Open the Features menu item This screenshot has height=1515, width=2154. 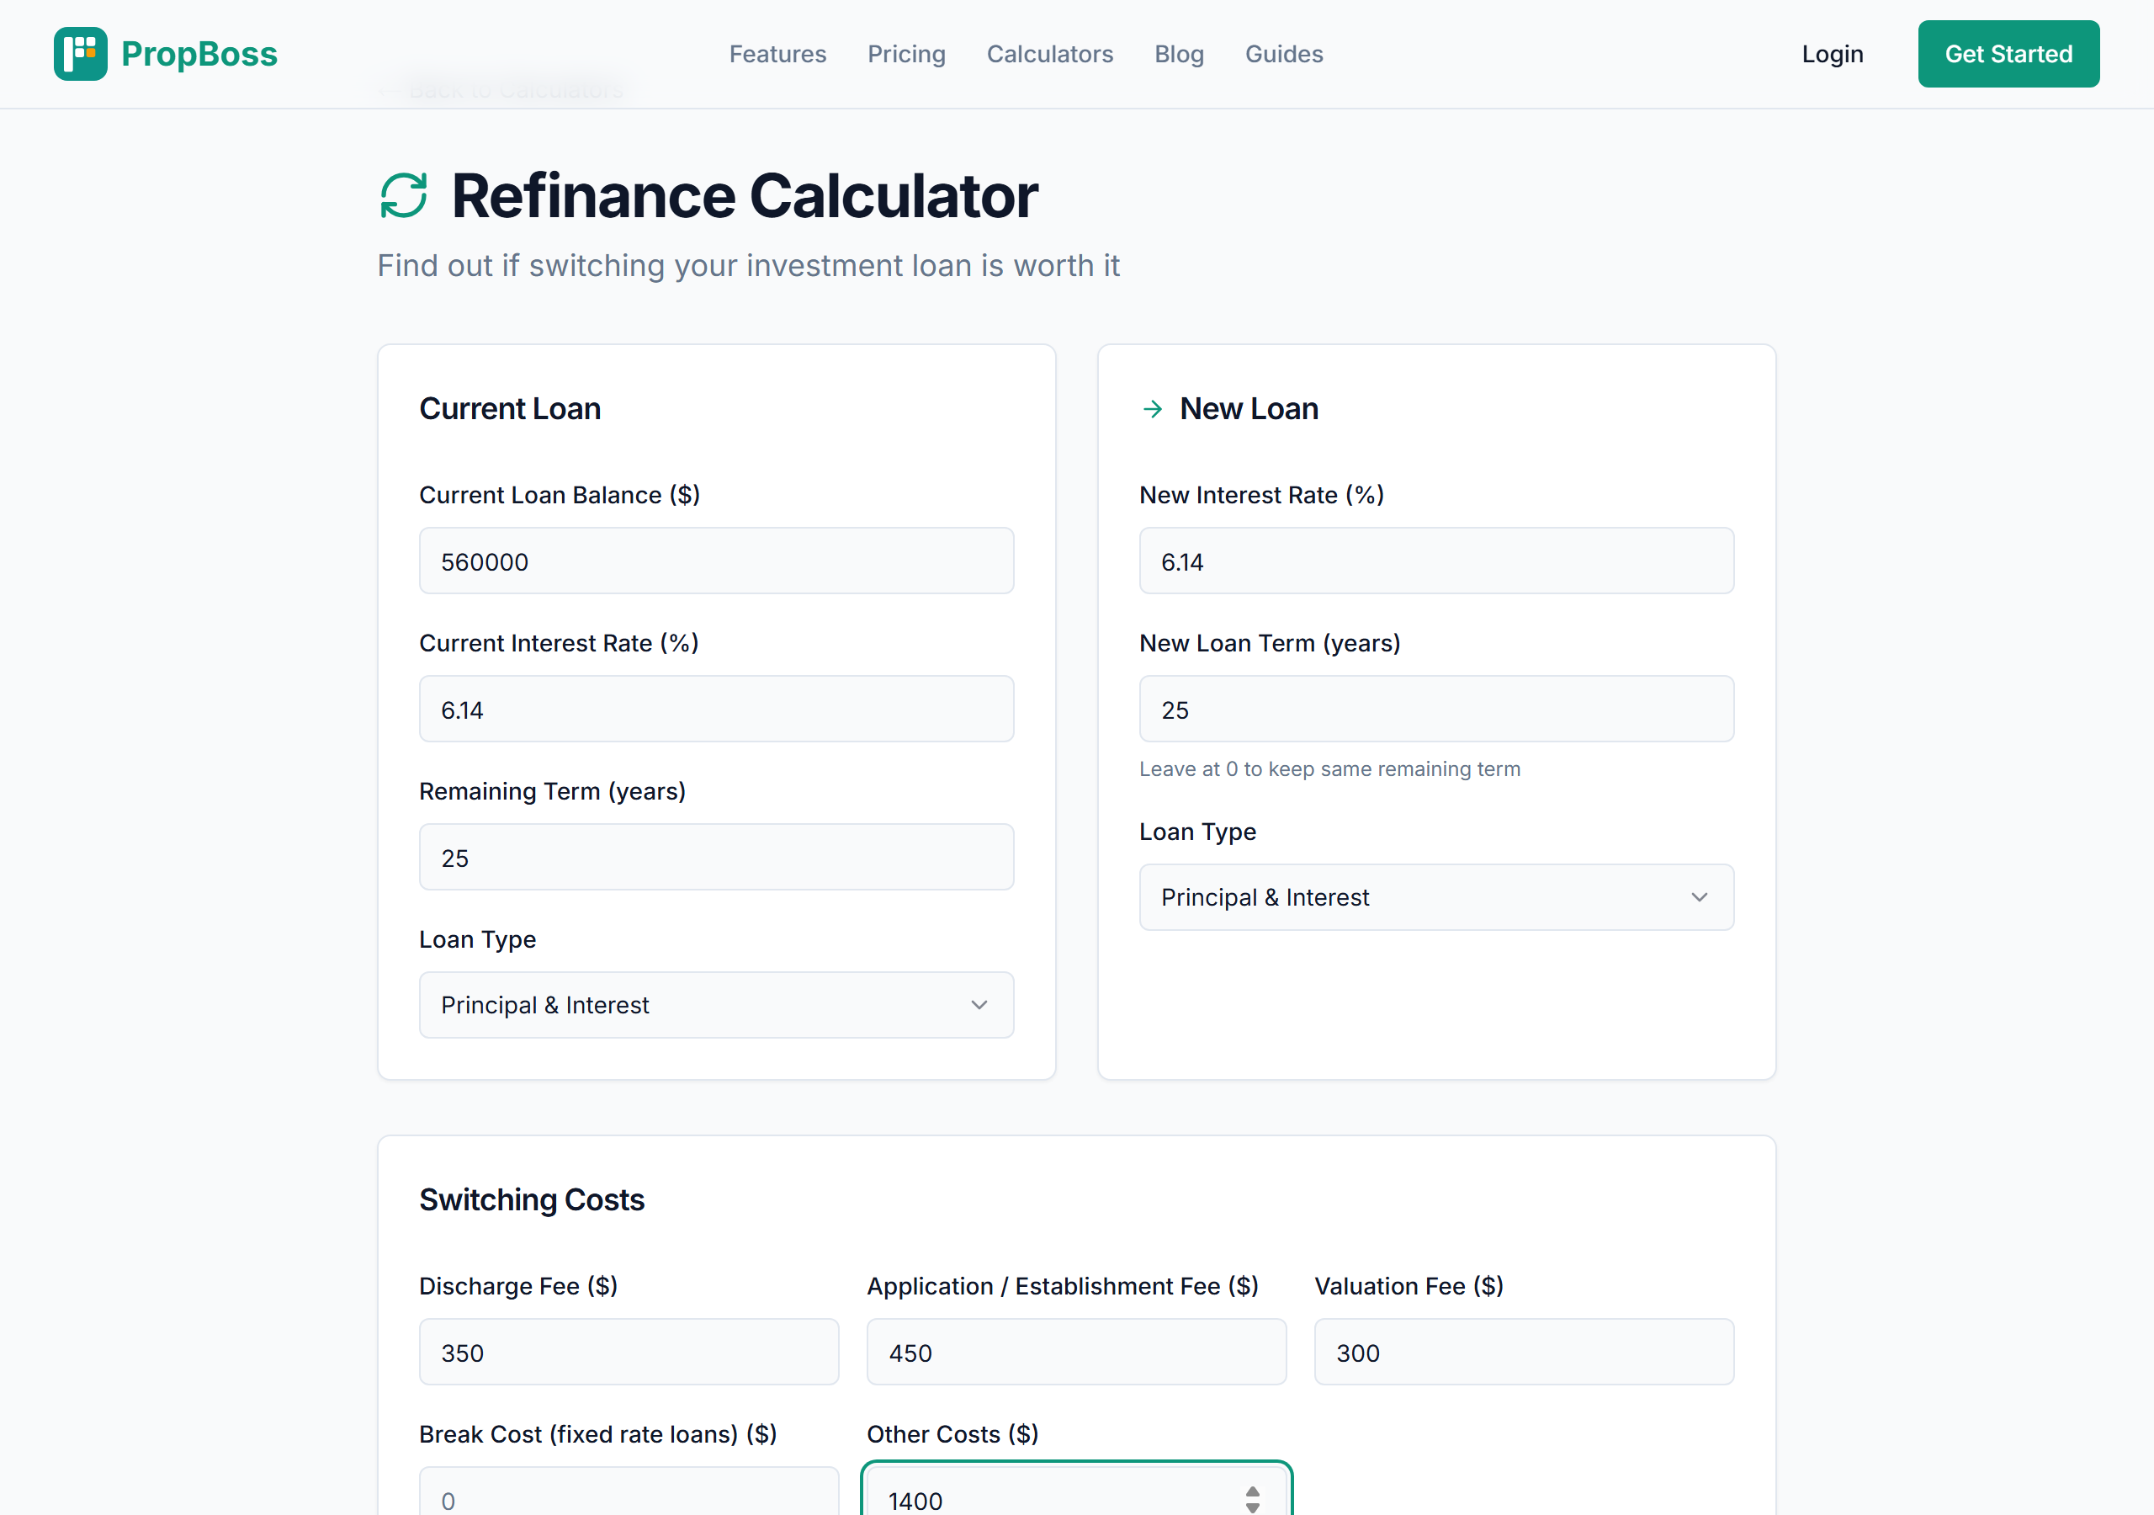(777, 54)
